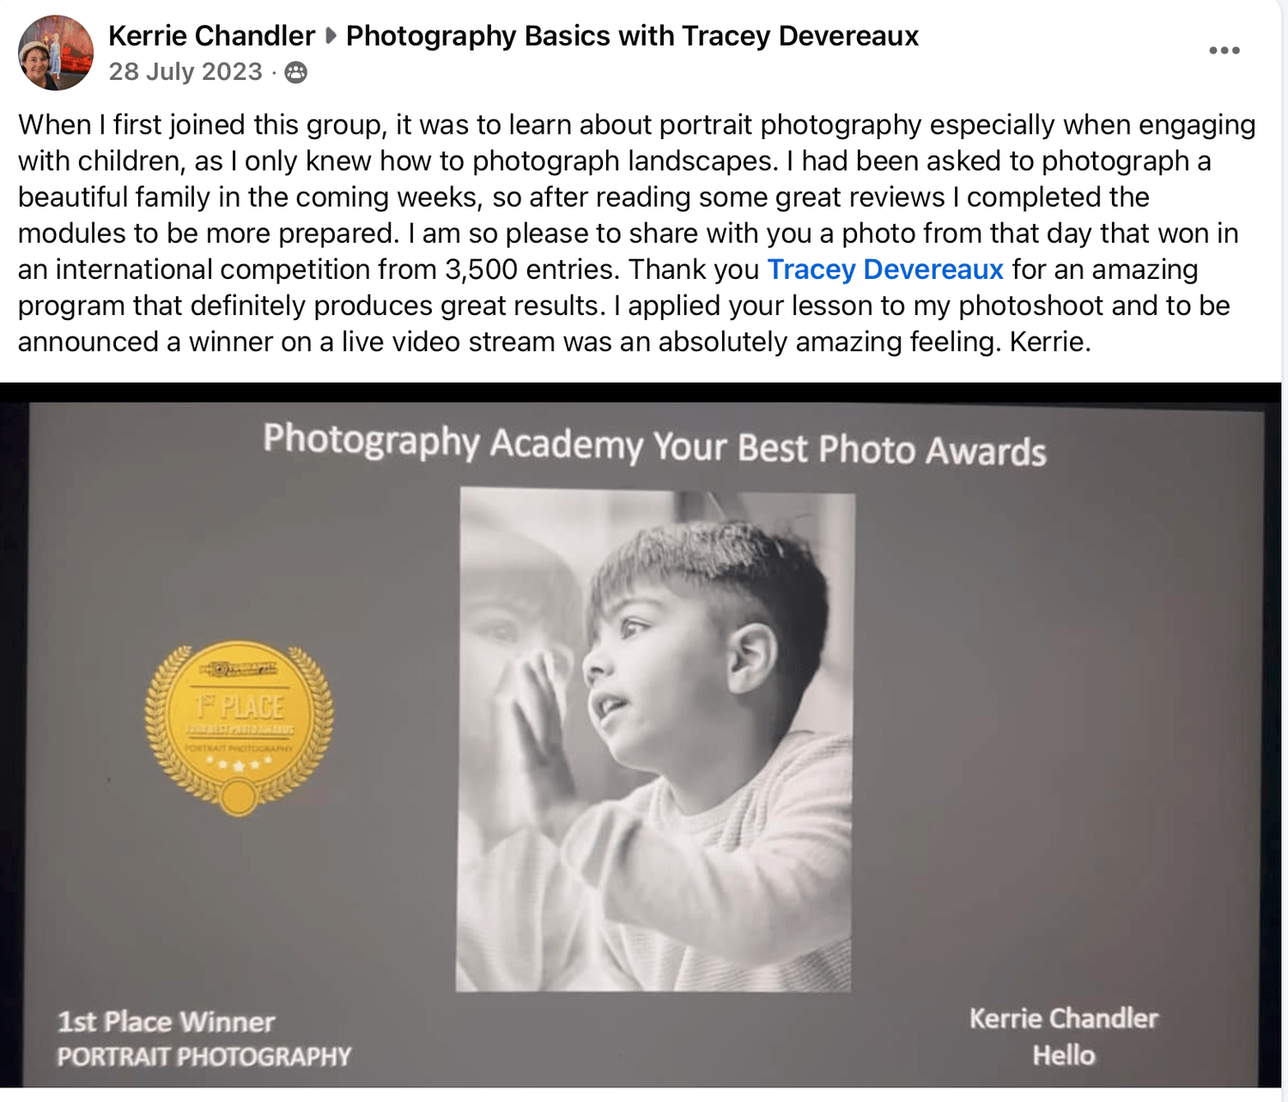Click the '3,500 entries' line in the post
The height and width of the screenshot is (1102, 1288).
tap(608, 269)
